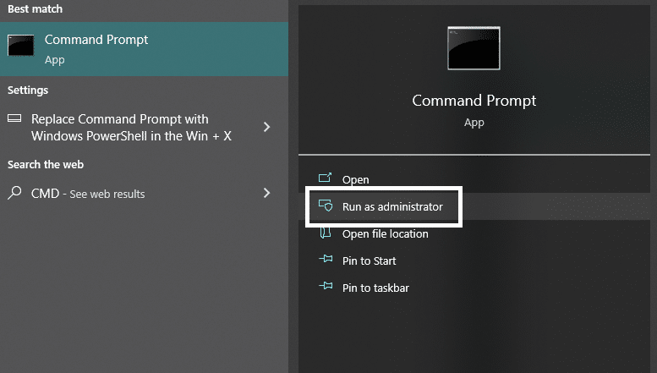Select Pin to taskbar option
This screenshot has height=373, width=657.
375,288
